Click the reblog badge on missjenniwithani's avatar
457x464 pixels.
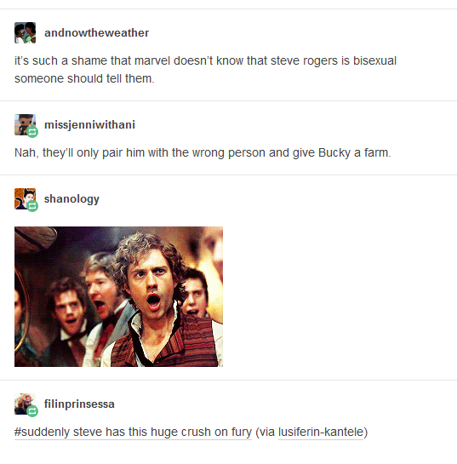point(32,132)
